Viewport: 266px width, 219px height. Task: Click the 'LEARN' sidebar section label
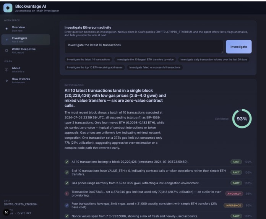coord(8,61)
